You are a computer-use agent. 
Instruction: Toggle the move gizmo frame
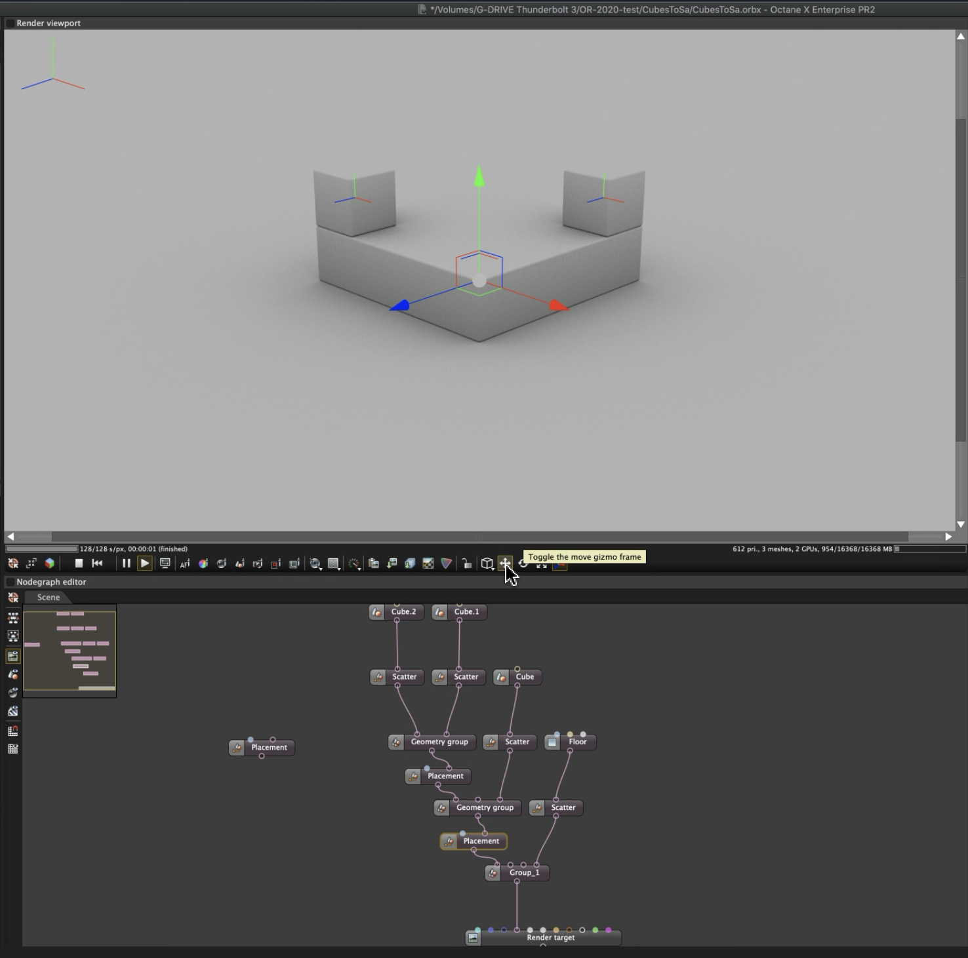pos(505,564)
